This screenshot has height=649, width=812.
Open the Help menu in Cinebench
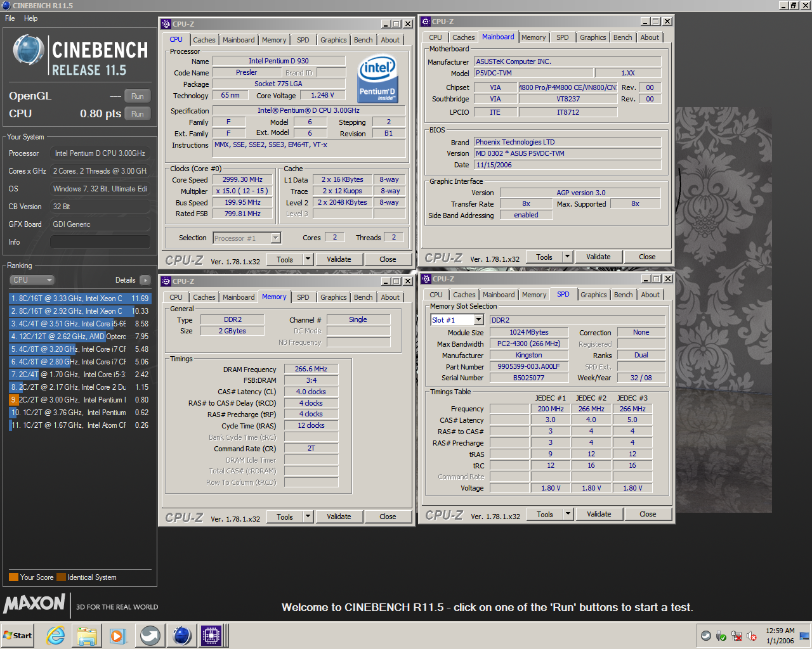coord(31,18)
